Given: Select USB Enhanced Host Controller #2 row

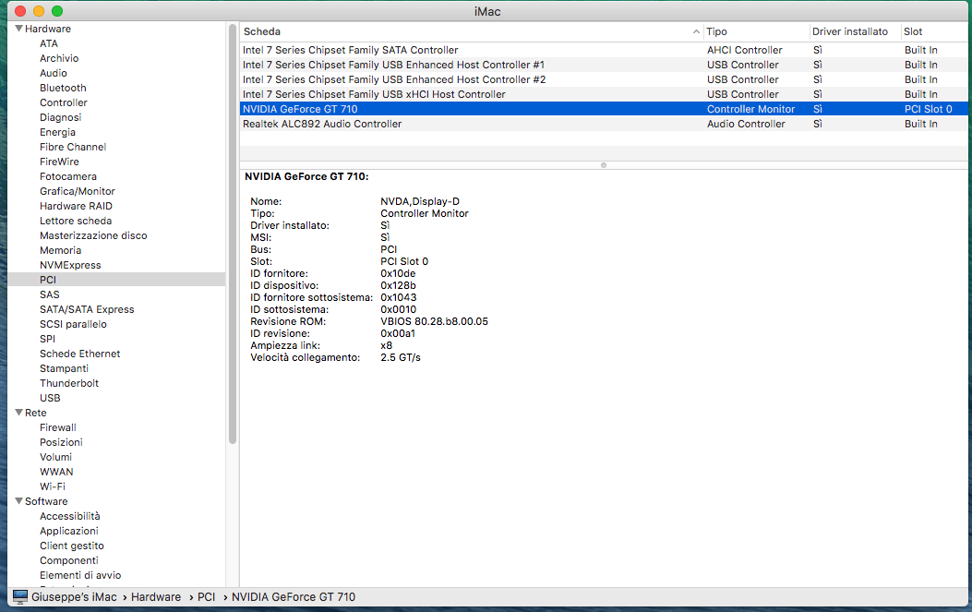Looking at the screenshot, I should 604,80.
